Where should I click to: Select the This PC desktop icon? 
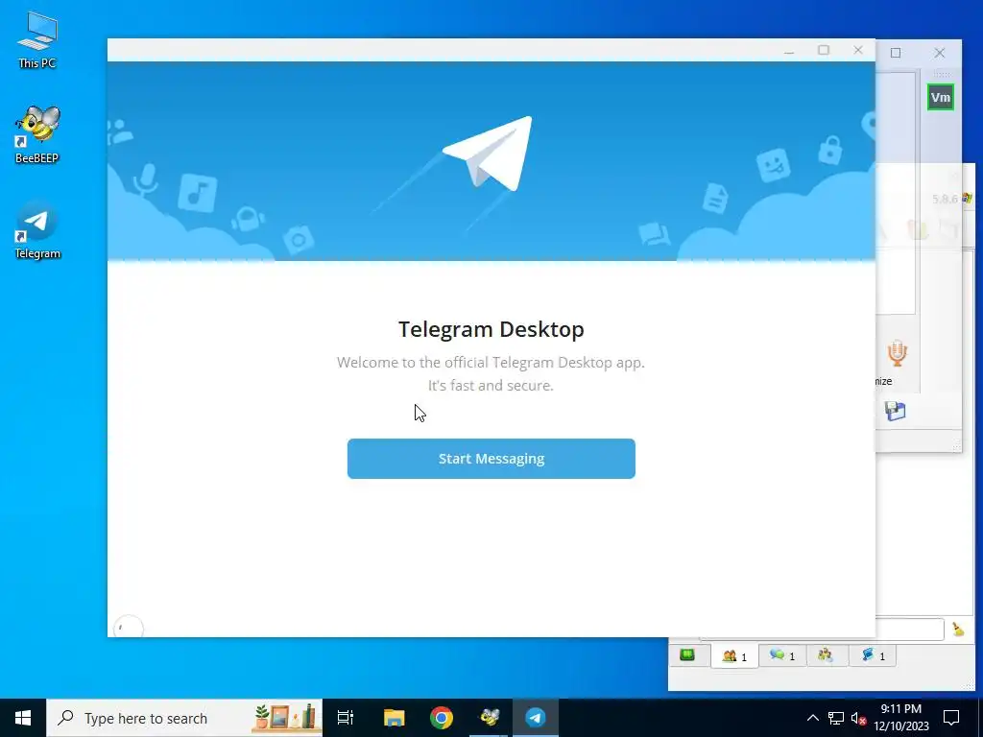click(37, 40)
